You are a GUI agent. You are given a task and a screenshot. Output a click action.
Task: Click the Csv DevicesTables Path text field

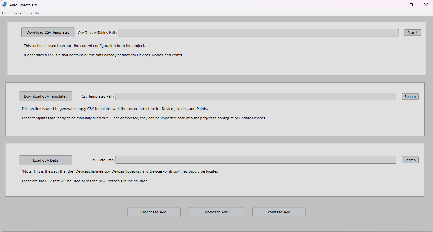(258, 33)
